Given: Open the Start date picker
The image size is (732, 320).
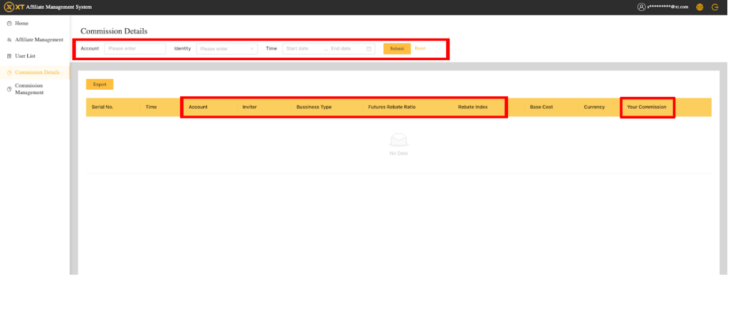Looking at the screenshot, I should click(x=302, y=49).
